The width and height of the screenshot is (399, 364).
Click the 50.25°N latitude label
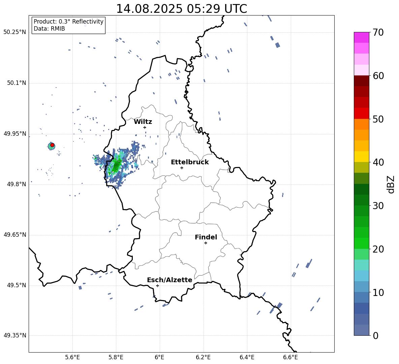tap(15, 32)
